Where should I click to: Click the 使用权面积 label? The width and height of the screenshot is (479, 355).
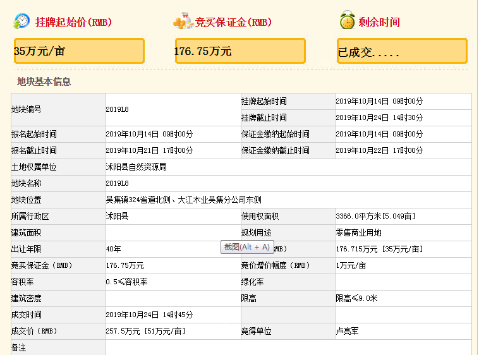click(x=260, y=217)
